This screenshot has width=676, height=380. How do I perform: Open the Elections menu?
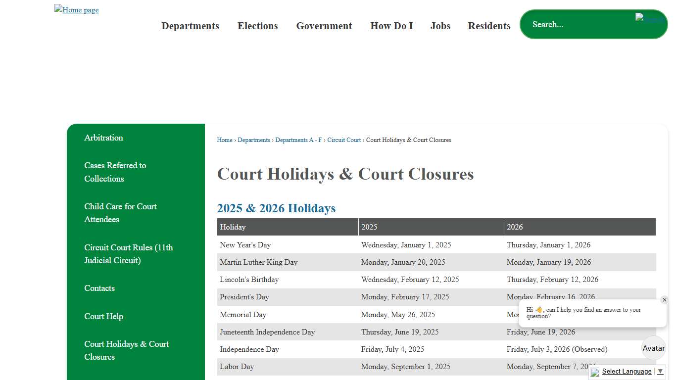click(257, 26)
